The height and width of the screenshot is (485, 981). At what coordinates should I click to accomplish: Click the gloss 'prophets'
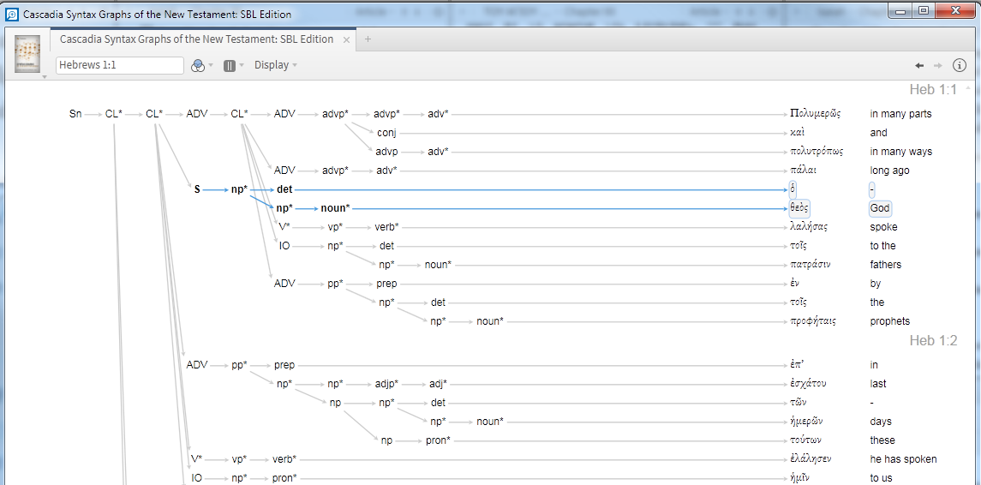[x=889, y=320]
